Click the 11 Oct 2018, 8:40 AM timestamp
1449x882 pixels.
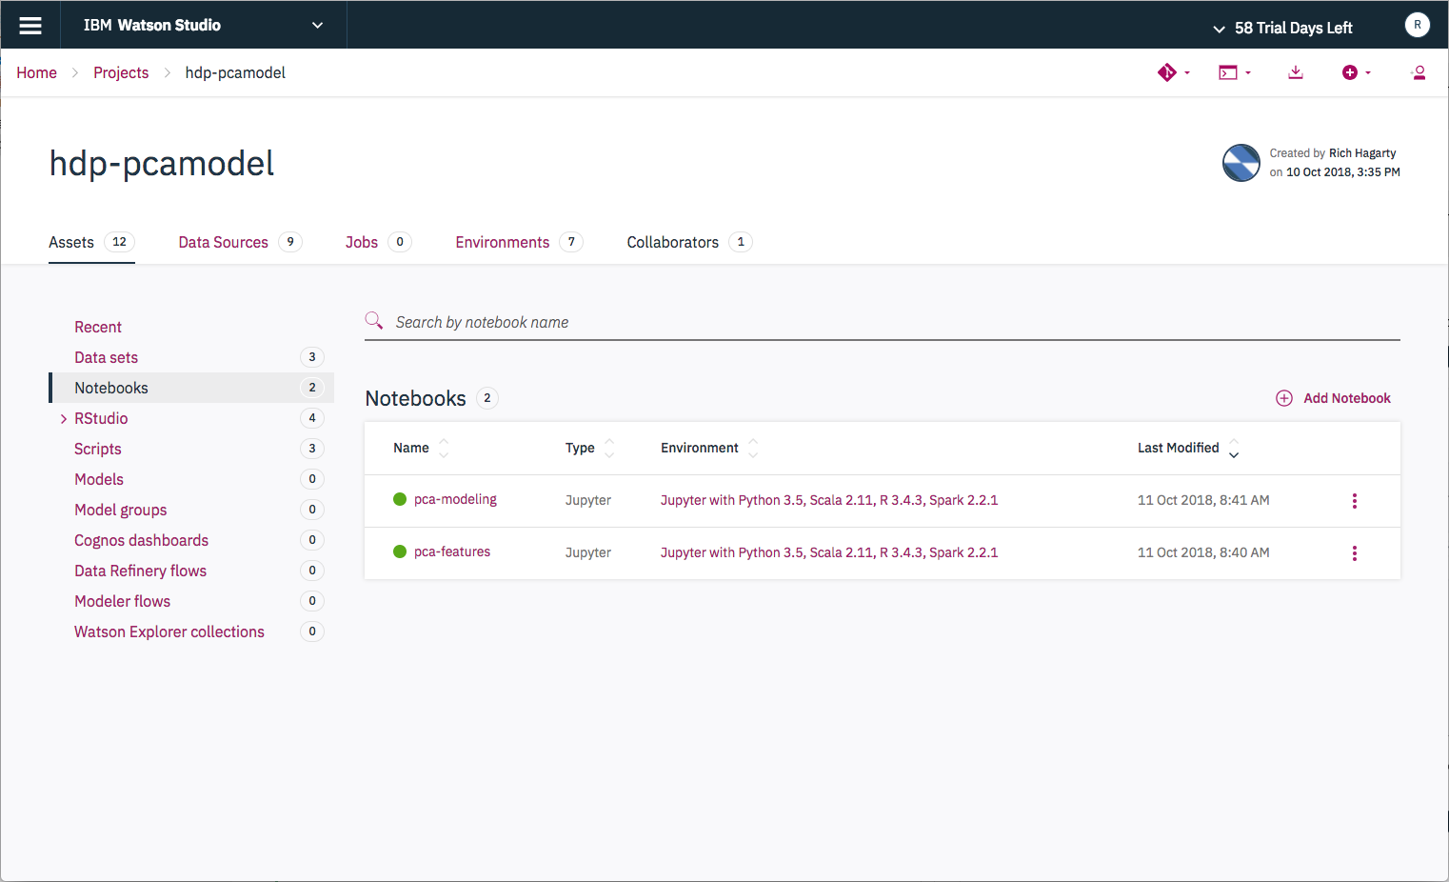pyautogui.click(x=1203, y=552)
